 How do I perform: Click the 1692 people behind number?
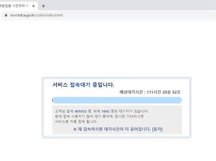(x=105, y=111)
